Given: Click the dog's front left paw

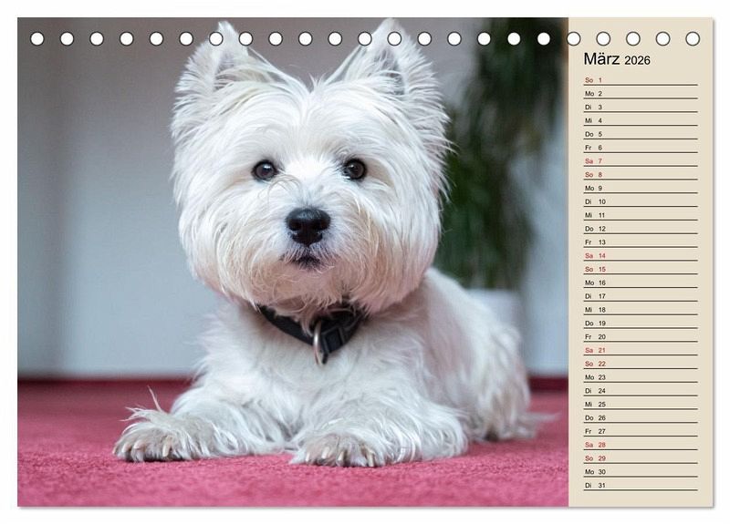Looking at the screenshot, I should tap(338, 448).
